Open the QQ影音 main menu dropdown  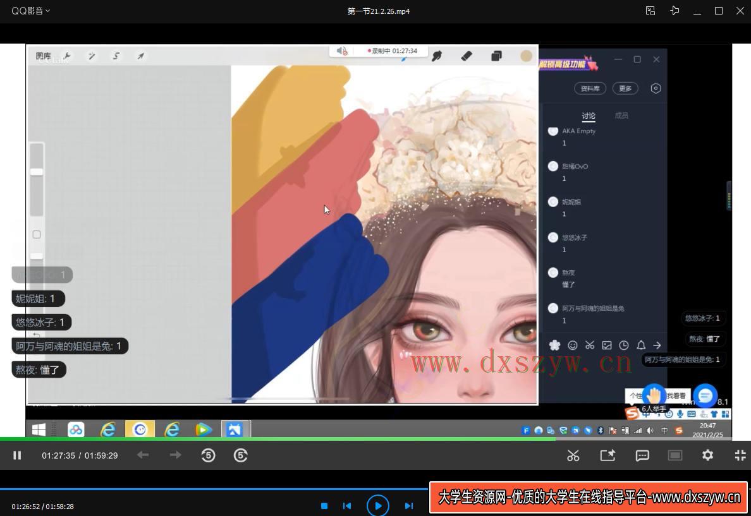(x=30, y=11)
